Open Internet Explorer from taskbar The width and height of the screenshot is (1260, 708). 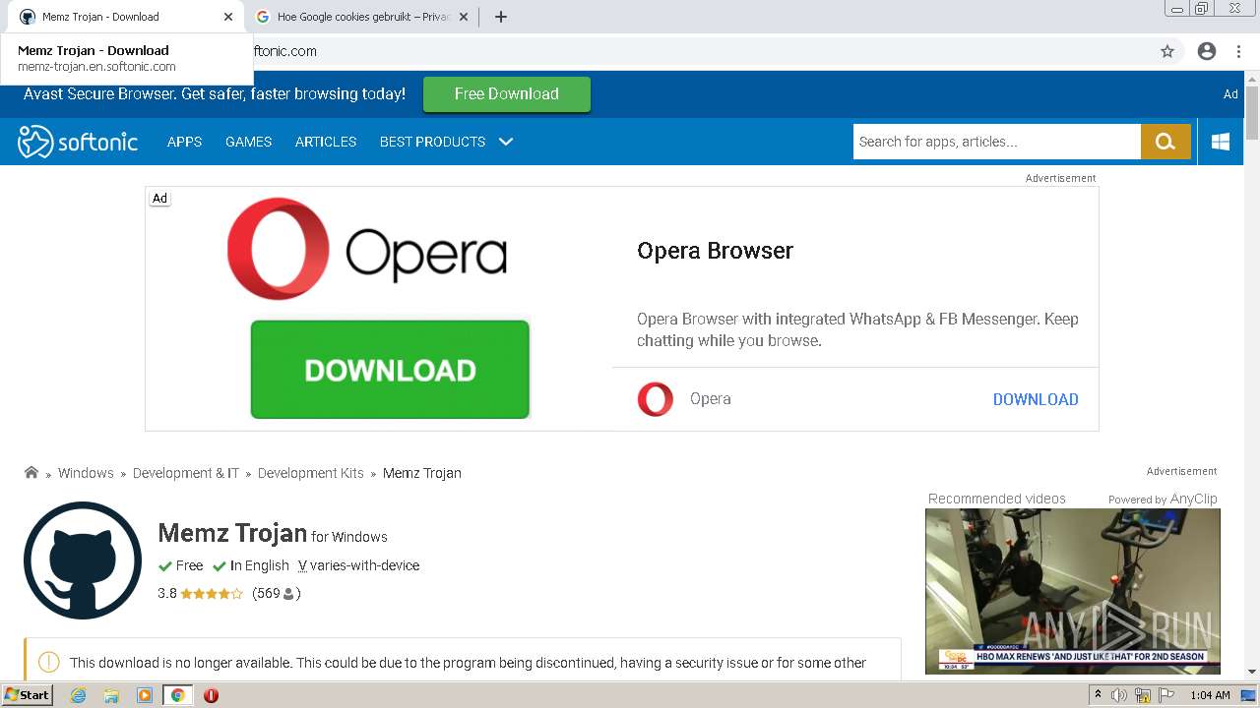click(78, 695)
